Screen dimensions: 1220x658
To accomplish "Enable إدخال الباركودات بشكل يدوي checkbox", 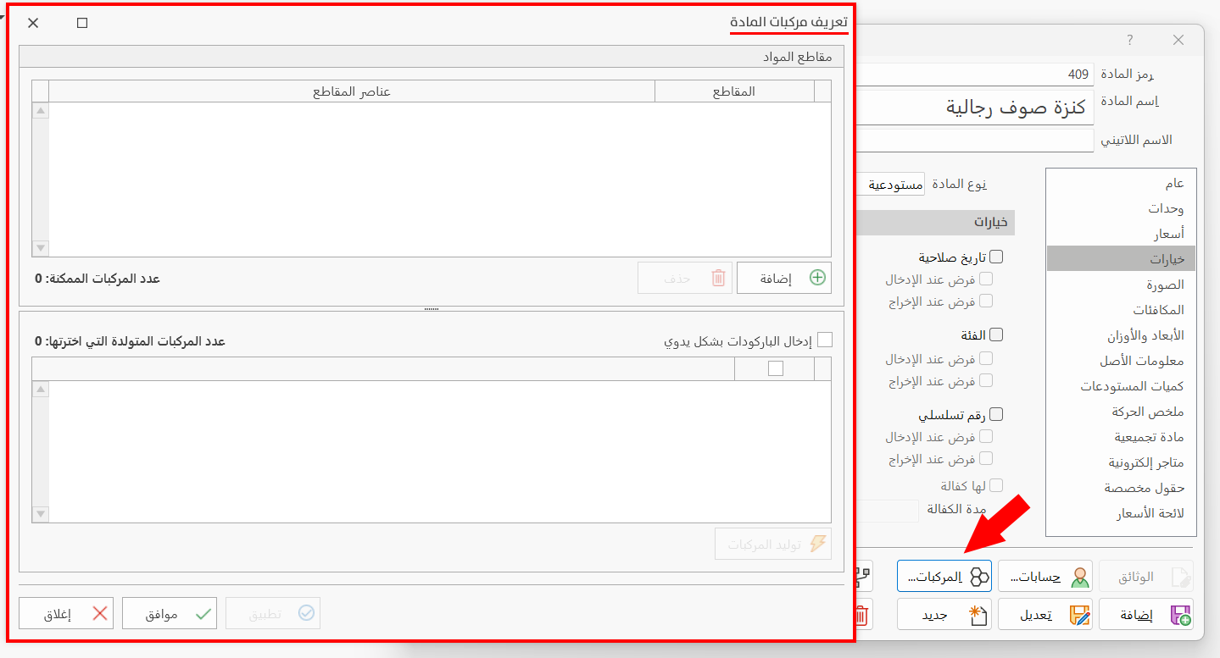I will pyautogui.click(x=825, y=340).
